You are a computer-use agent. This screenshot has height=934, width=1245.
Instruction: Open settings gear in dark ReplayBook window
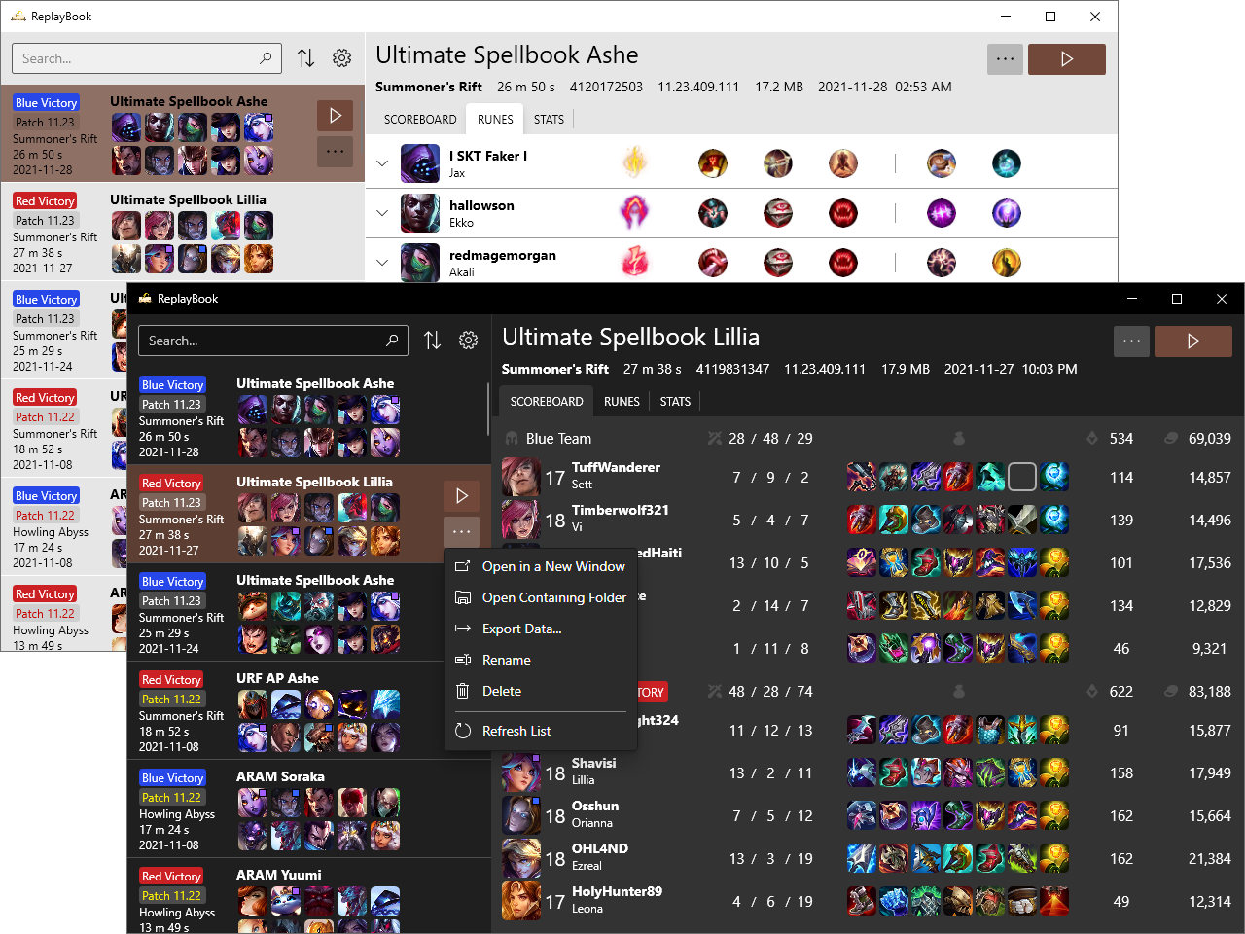click(469, 341)
